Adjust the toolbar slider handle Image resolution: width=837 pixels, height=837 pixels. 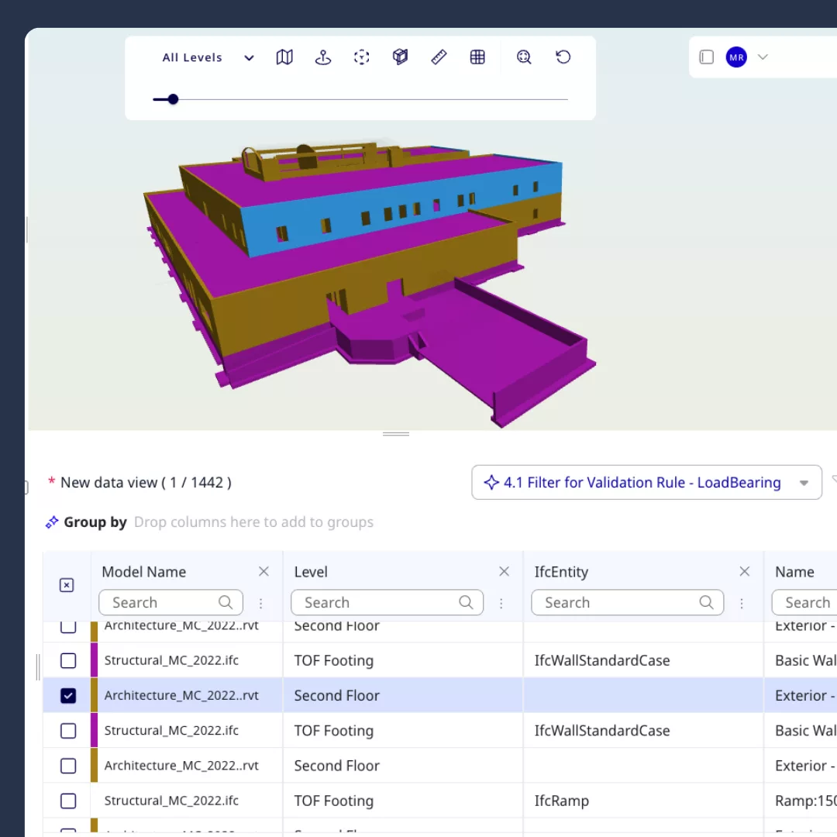coord(172,99)
